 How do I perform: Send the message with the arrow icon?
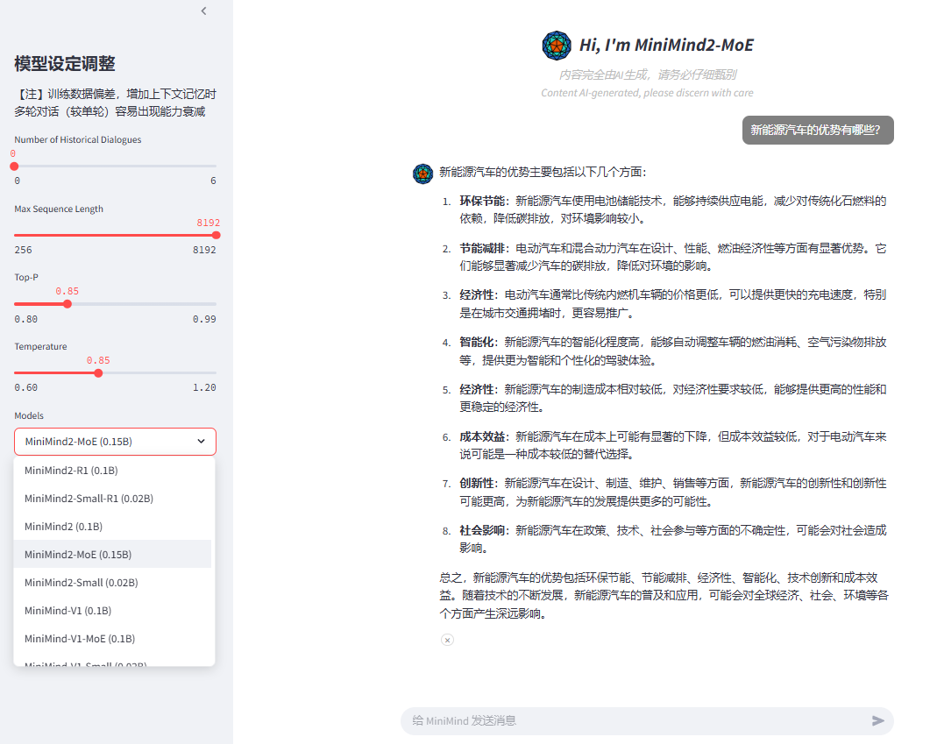point(877,720)
